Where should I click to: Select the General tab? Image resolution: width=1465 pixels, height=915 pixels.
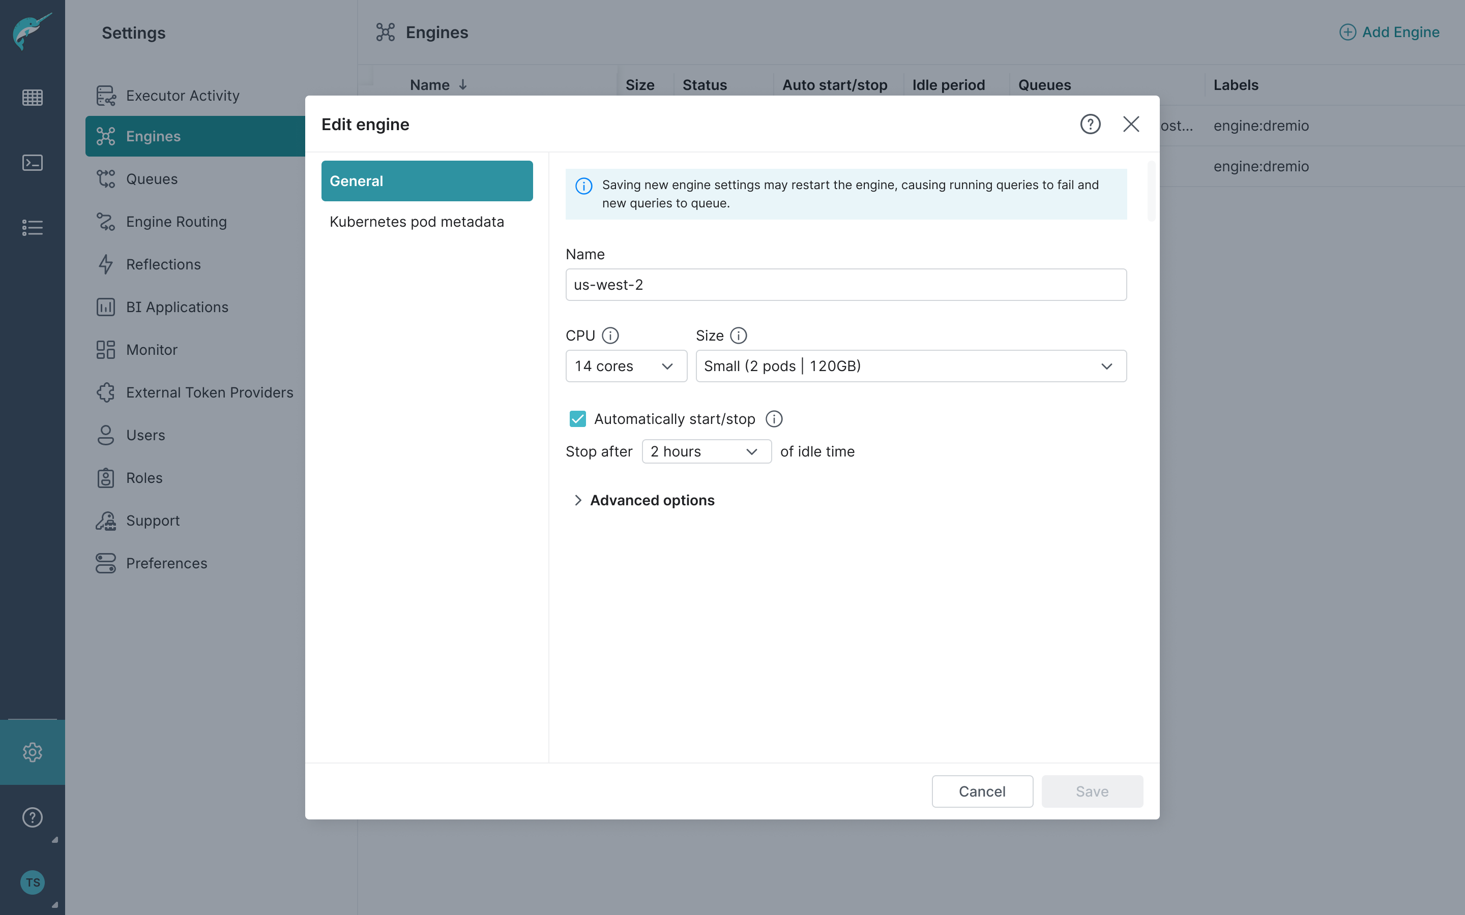[427, 180]
